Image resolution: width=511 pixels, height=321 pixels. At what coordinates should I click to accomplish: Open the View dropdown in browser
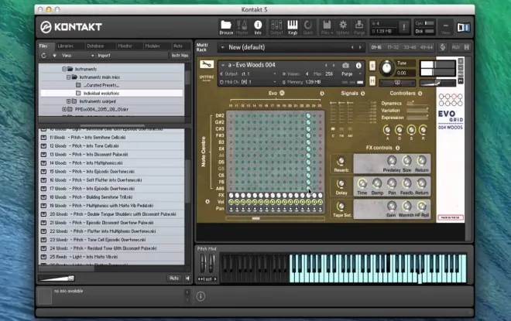pos(78,56)
